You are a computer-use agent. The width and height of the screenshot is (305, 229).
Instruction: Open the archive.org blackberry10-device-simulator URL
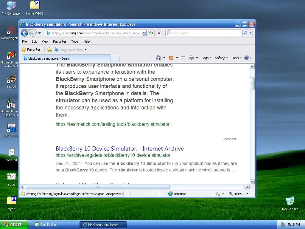pos(113,155)
